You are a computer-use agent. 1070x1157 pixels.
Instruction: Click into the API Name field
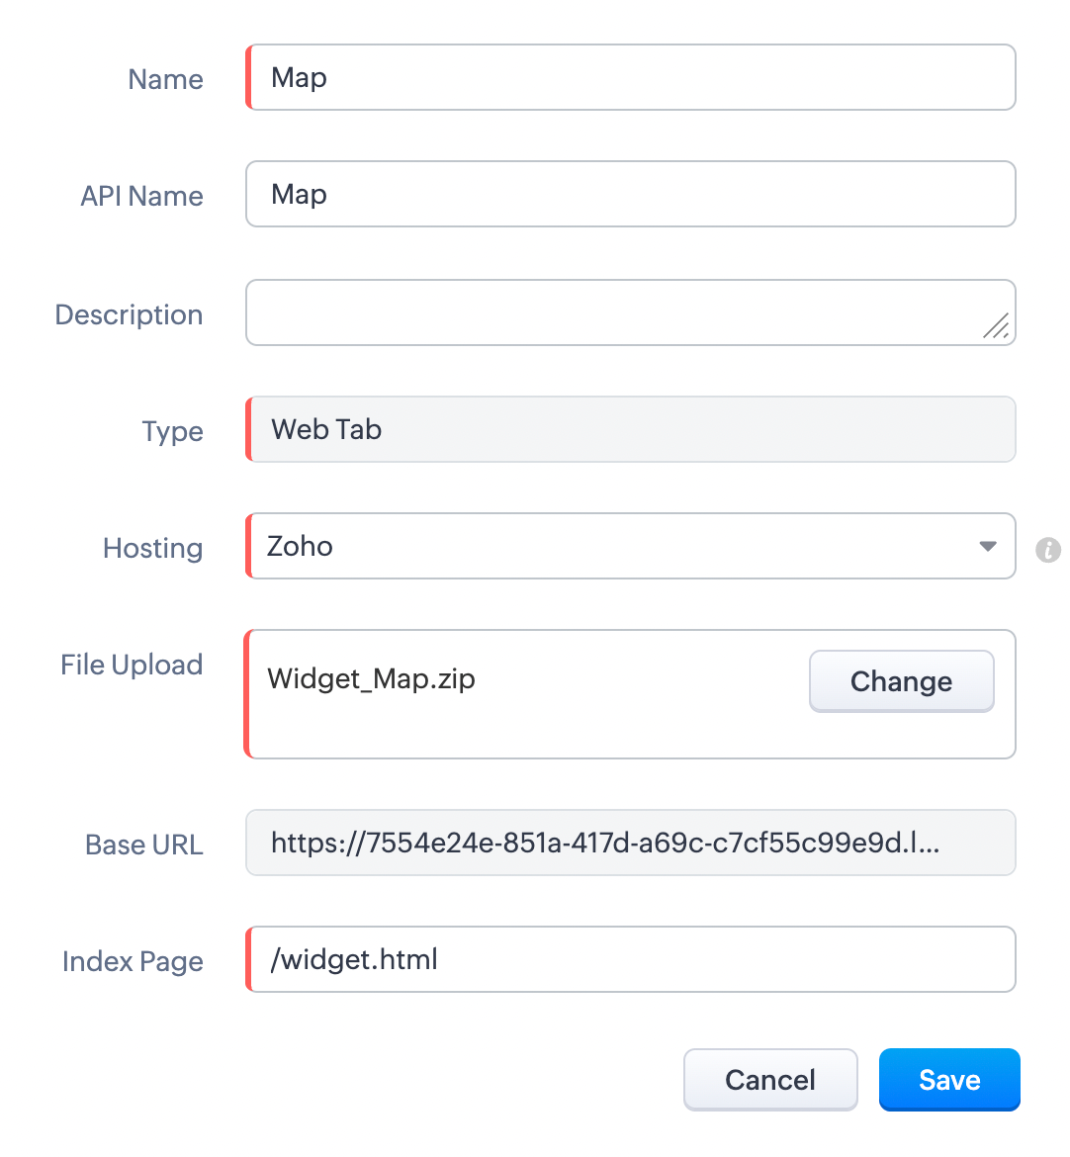click(x=631, y=194)
